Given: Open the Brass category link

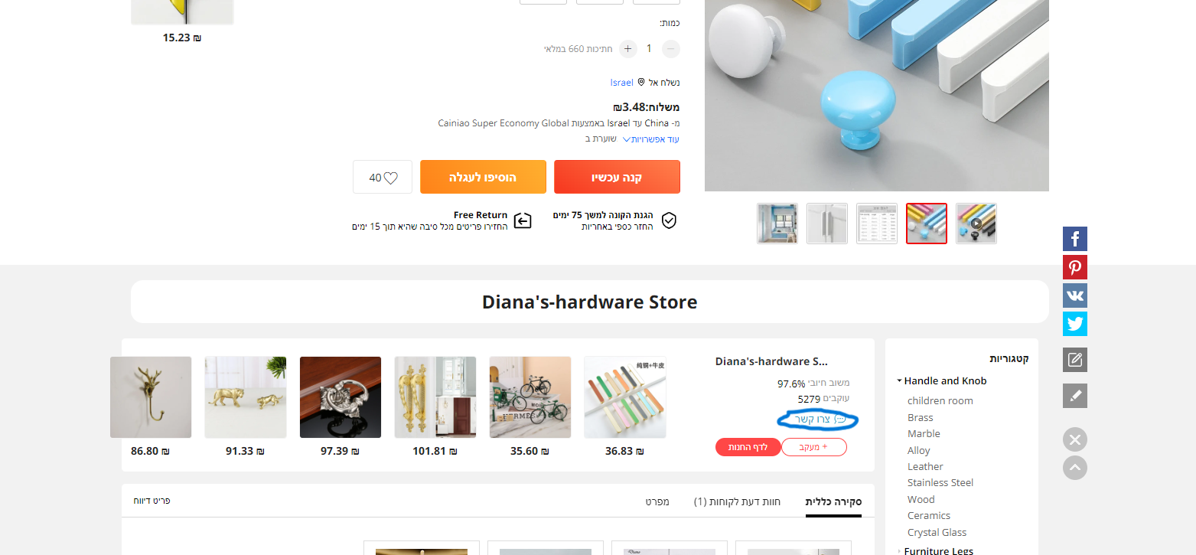Looking at the screenshot, I should pyautogui.click(x=920, y=417).
